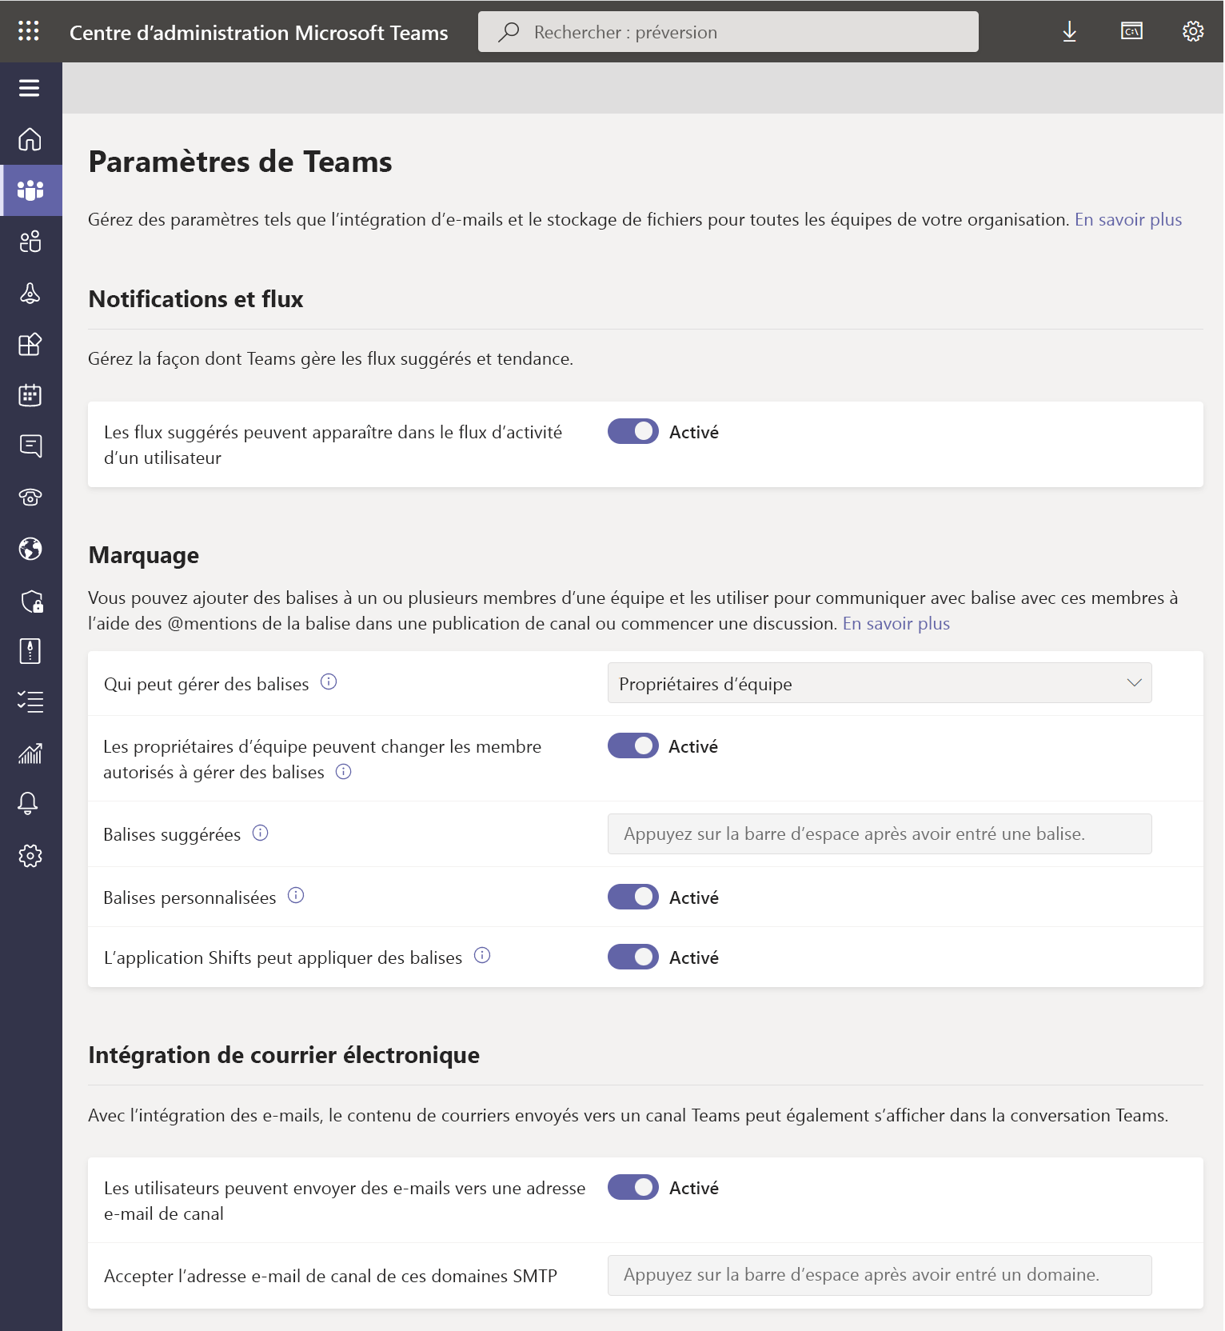The height and width of the screenshot is (1331, 1225).
Task: Focus the SMTP domains input field
Action: [880, 1275]
